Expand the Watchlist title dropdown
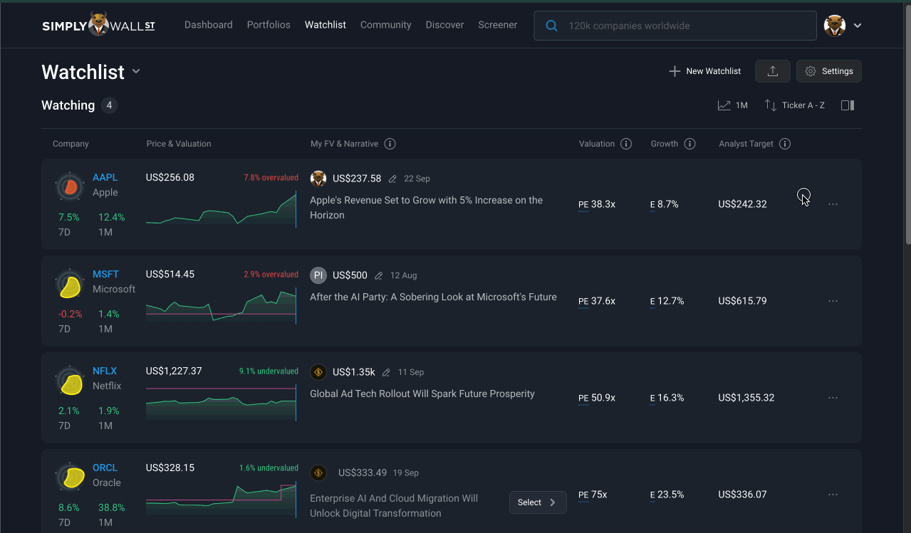 136,72
